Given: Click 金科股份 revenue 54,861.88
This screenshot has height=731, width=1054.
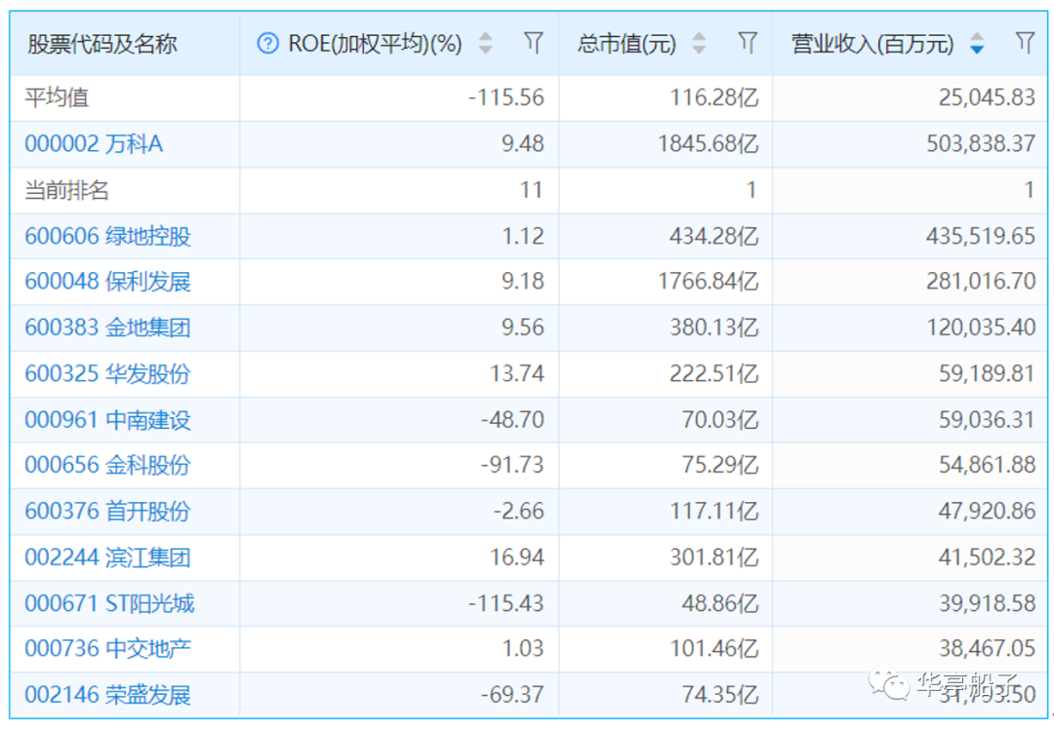Looking at the screenshot, I should (x=987, y=465).
